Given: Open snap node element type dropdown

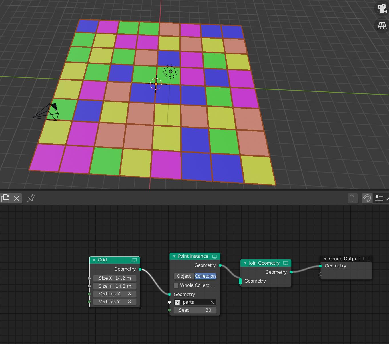Looking at the screenshot, I should click(x=382, y=198).
